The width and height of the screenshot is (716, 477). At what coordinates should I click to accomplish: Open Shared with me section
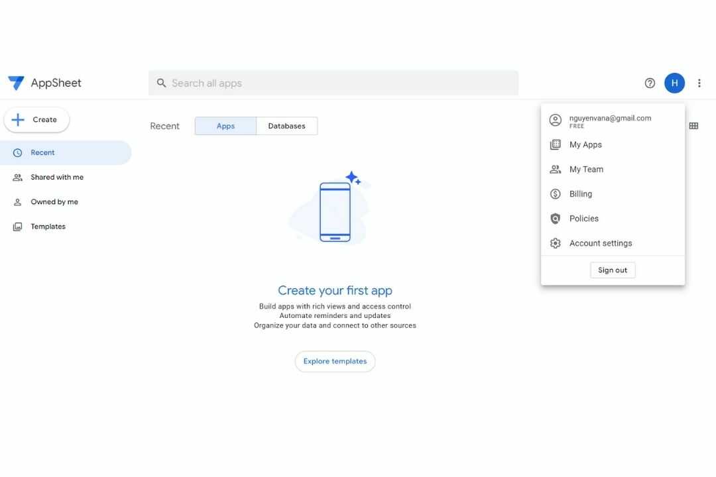(x=56, y=177)
